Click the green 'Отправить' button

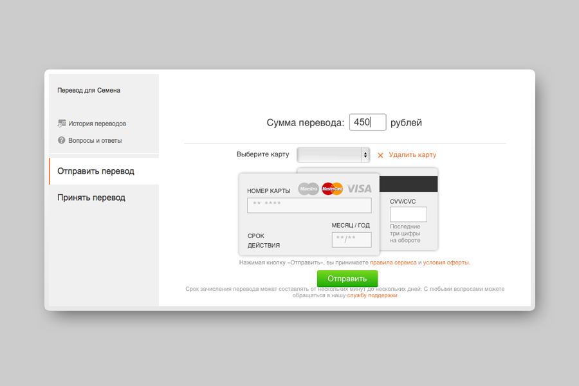347,279
